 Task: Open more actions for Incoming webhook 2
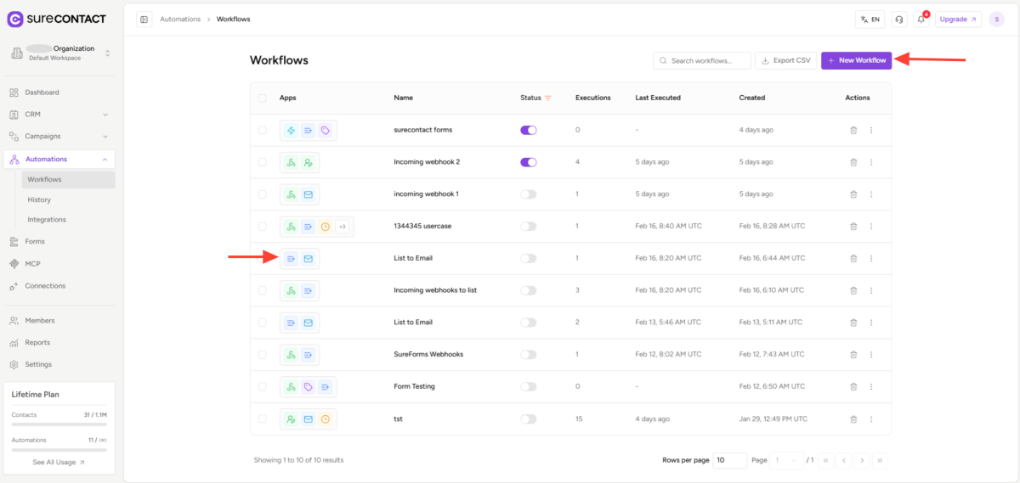point(871,162)
